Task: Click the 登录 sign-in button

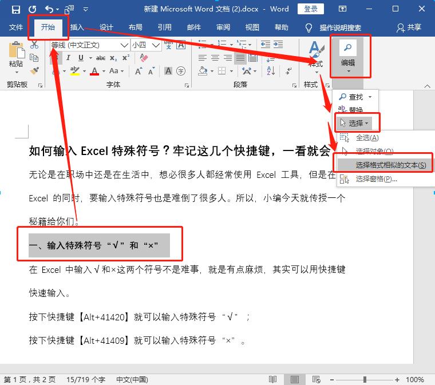Action: tap(311, 9)
